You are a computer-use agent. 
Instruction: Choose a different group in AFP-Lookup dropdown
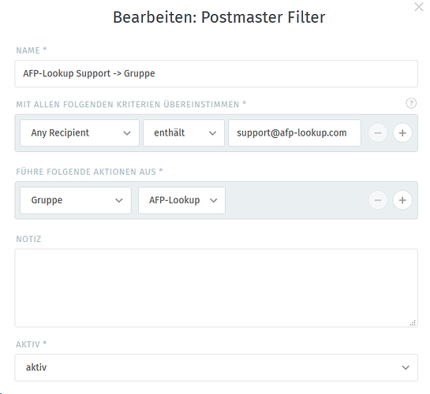[x=181, y=200]
